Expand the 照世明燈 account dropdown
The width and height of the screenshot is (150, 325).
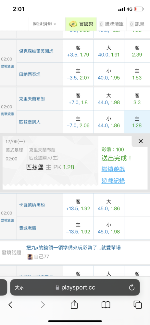pyautogui.click(x=44, y=24)
